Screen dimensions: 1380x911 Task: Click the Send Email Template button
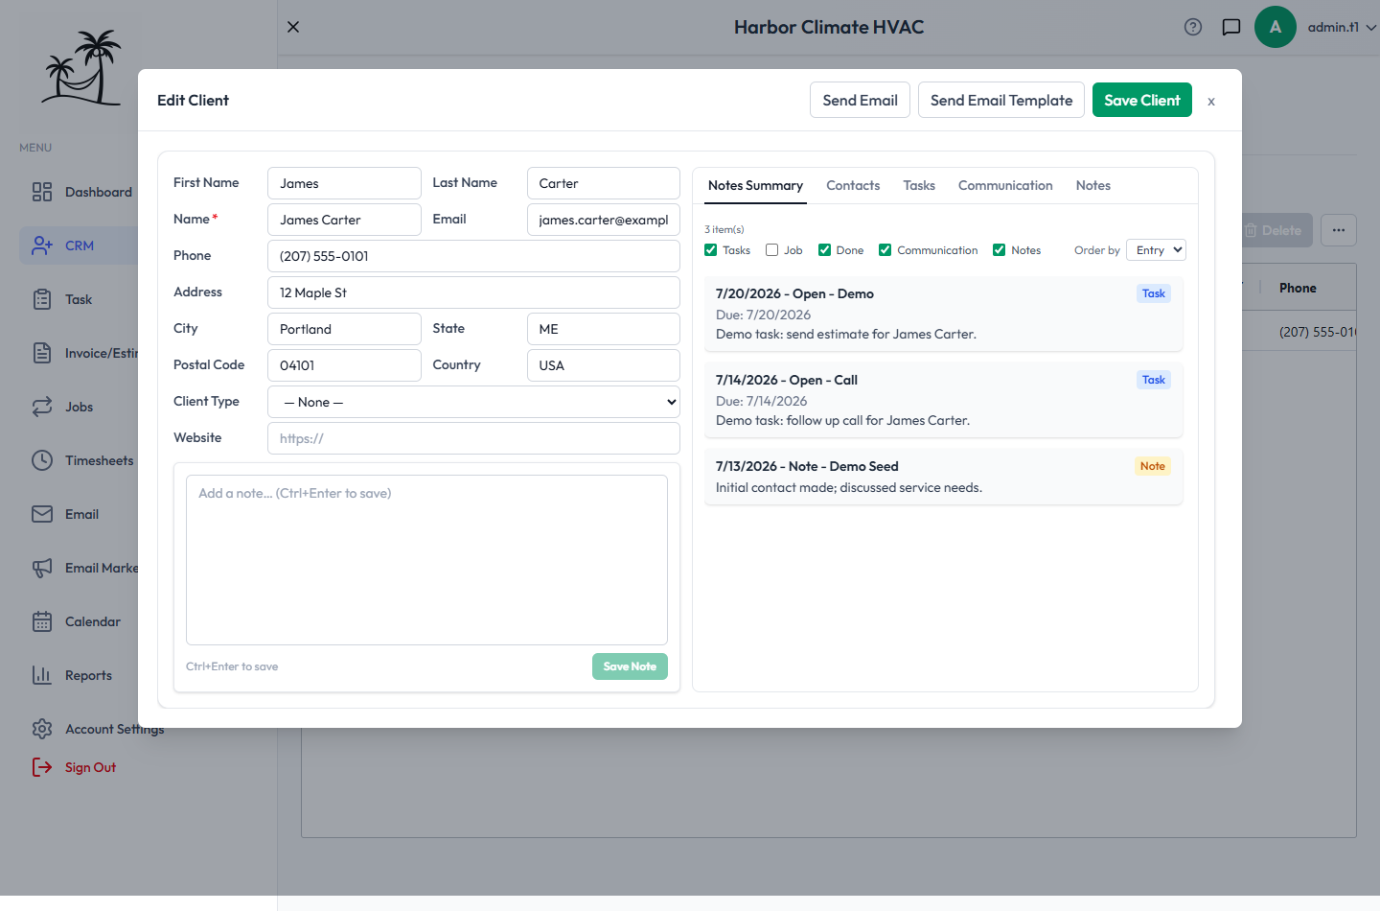pos(1001,100)
